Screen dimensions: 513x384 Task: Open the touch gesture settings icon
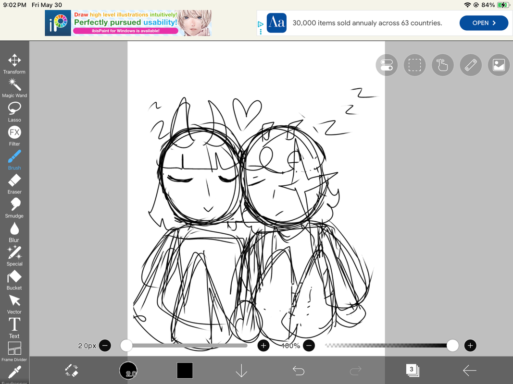(x=443, y=65)
